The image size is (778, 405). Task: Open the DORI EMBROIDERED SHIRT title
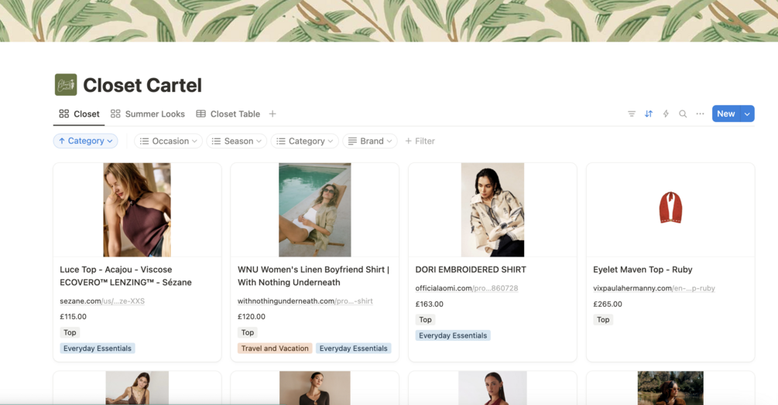(x=471, y=270)
